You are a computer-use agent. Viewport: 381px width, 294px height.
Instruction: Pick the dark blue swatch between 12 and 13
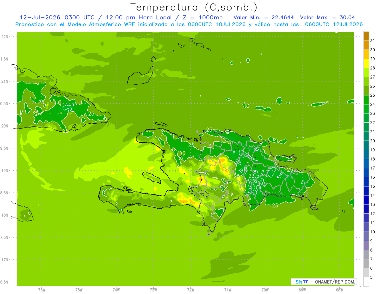coord(366,209)
